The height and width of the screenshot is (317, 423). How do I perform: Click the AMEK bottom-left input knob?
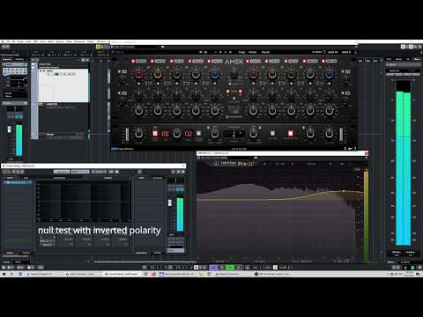point(138,134)
